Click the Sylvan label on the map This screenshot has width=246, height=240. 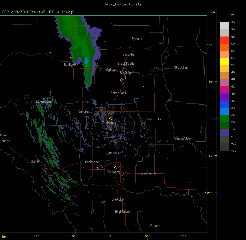(x=111, y=70)
